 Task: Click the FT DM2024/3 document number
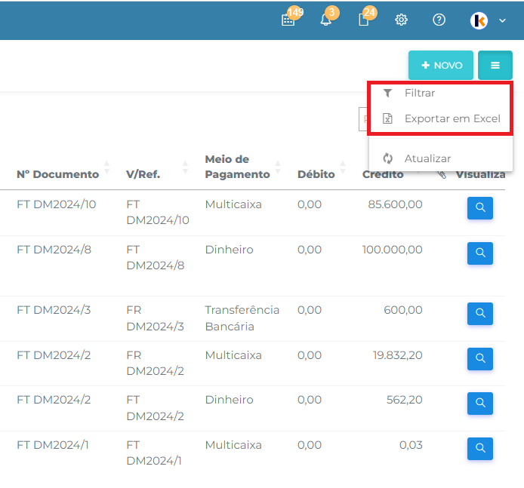tap(54, 310)
